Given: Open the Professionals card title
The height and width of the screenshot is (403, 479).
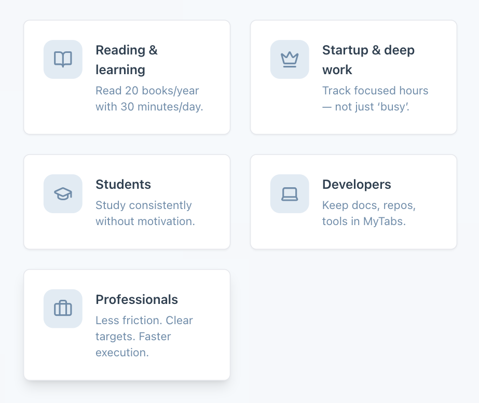Looking at the screenshot, I should 136,300.
